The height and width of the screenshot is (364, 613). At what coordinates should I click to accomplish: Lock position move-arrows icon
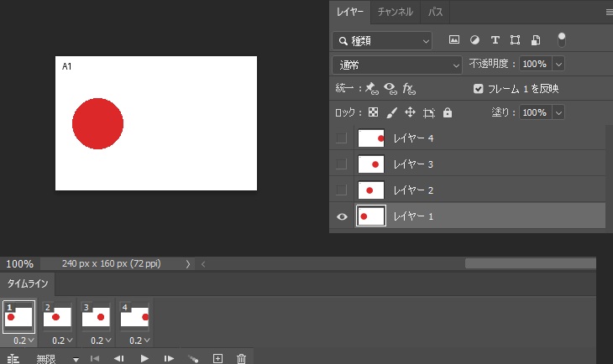point(410,112)
